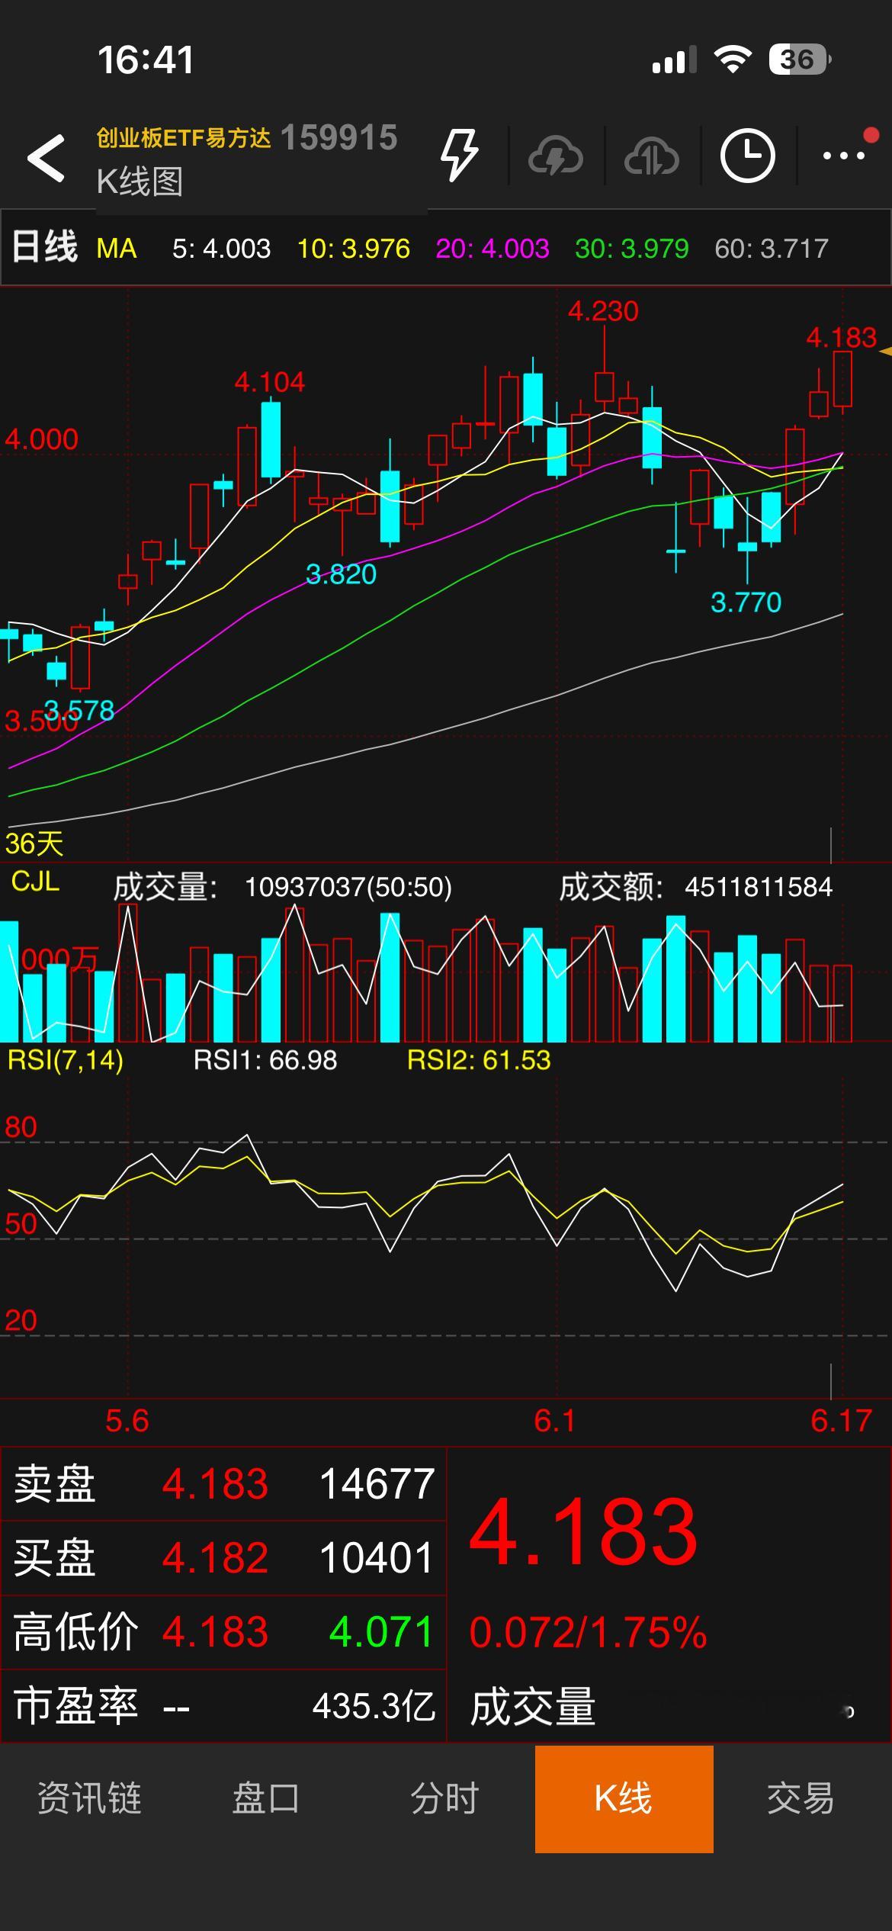Image resolution: width=892 pixels, height=1931 pixels.
Task: Switch to the 资讯链 tab
Action: coord(89,1798)
